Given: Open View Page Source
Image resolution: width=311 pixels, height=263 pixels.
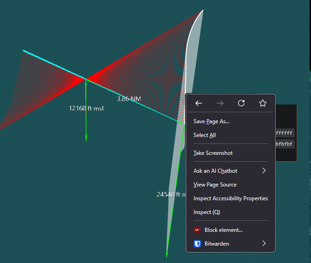Looking at the screenshot, I should [215, 185].
